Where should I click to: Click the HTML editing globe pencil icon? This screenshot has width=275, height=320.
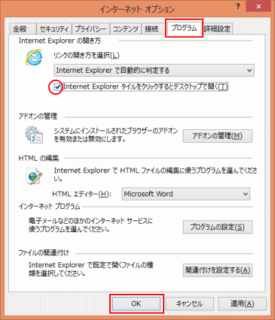coord(34,176)
